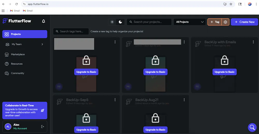This screenshot has height=134, width=259.
Task: Click the rocket icon in upgrade banner
Action: 42,111
